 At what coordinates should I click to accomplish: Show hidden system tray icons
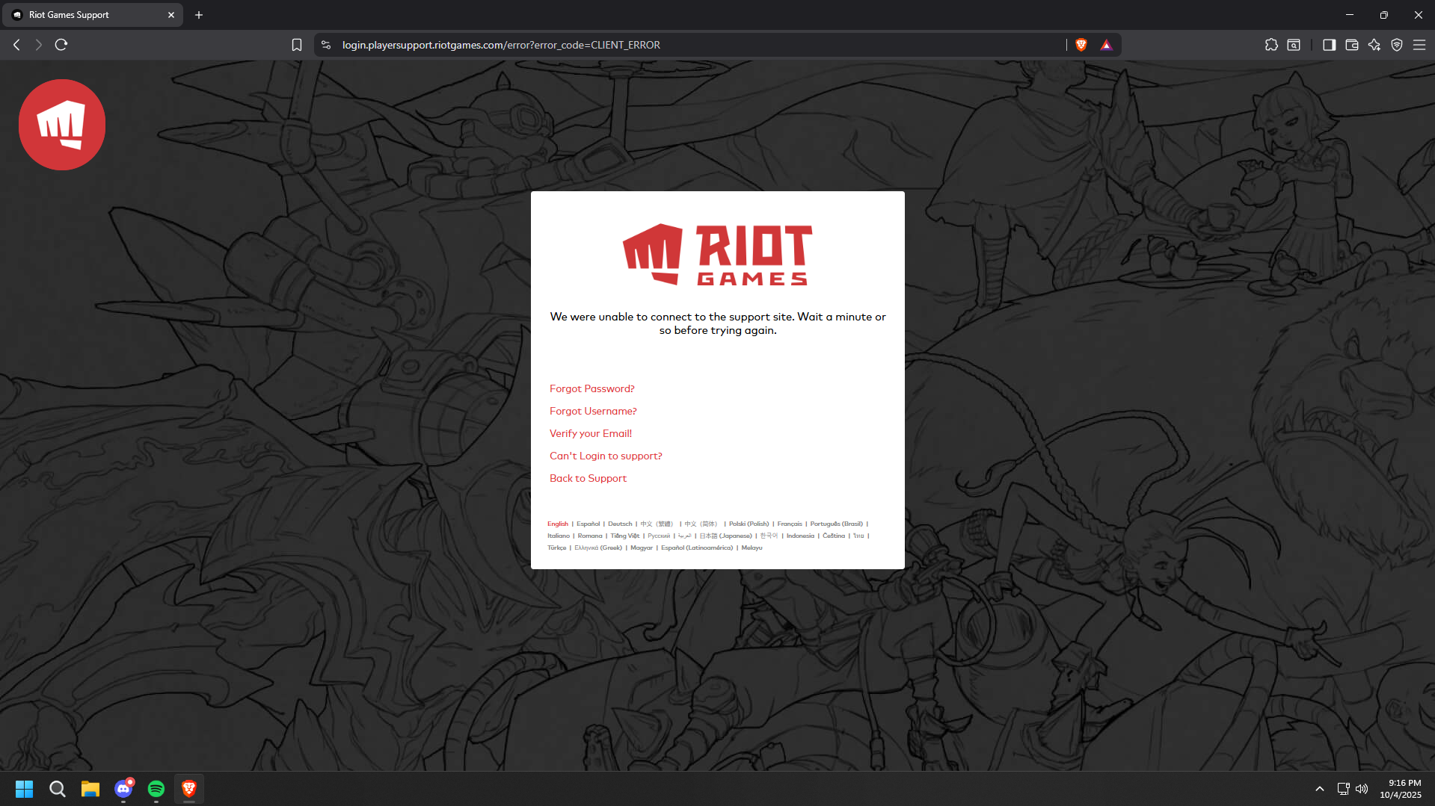coord(1320,789)
